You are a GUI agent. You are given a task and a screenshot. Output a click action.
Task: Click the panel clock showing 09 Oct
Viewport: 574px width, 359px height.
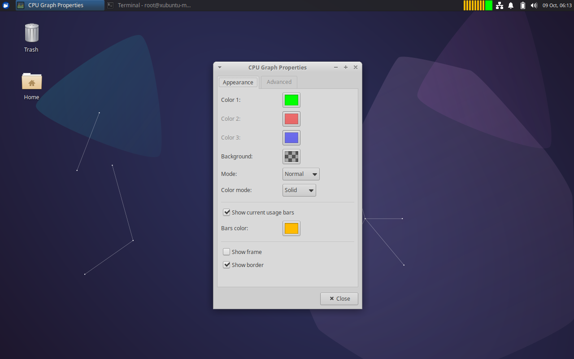[x=557, y=5]
